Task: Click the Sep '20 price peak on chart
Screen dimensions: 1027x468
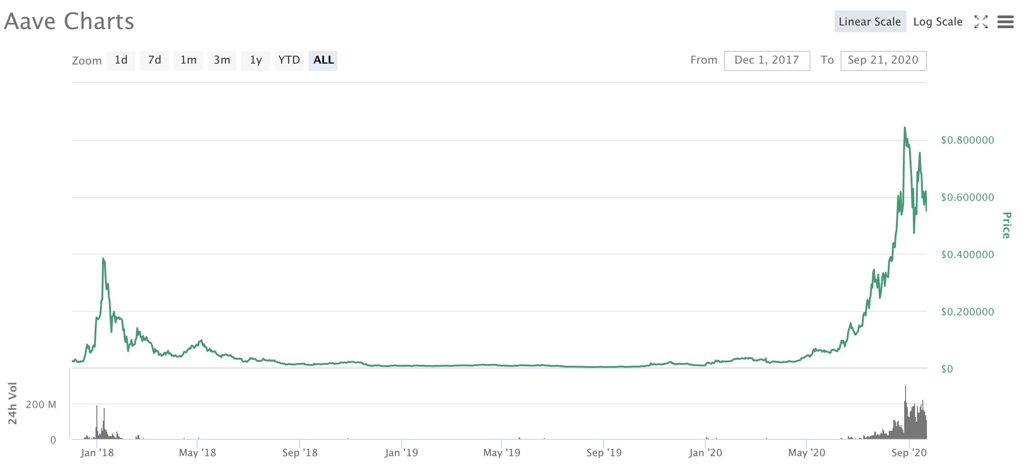Action: tap(905, 128)
